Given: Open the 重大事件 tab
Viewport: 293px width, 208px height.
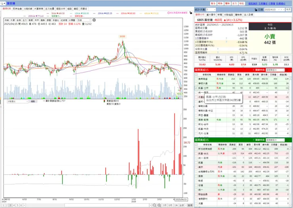Looking at the screenshot, I should (x=211, y=15).
